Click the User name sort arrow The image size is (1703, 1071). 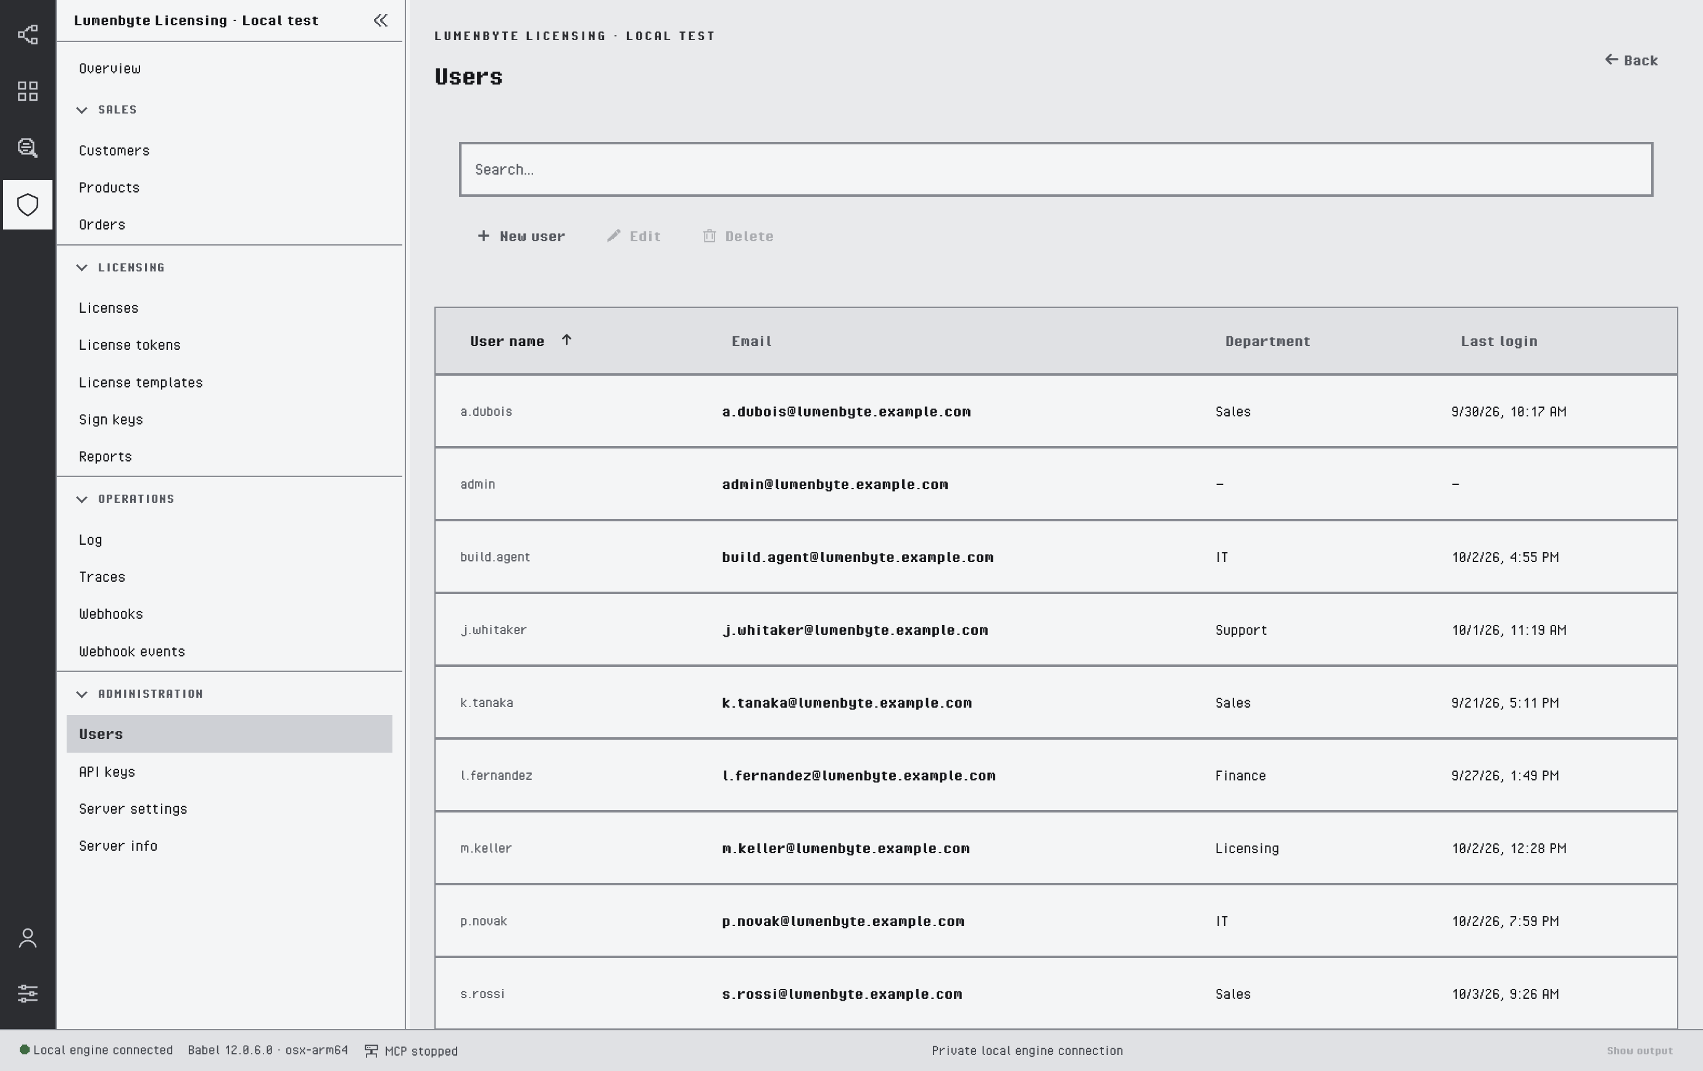(566, 340)
